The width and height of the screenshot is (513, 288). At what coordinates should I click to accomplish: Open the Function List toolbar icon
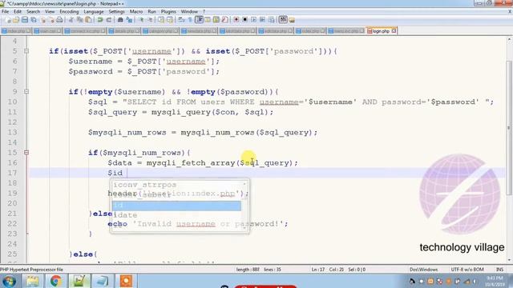224,20
